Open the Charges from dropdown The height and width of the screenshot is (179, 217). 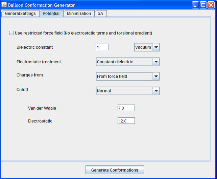tap(124, 76)
